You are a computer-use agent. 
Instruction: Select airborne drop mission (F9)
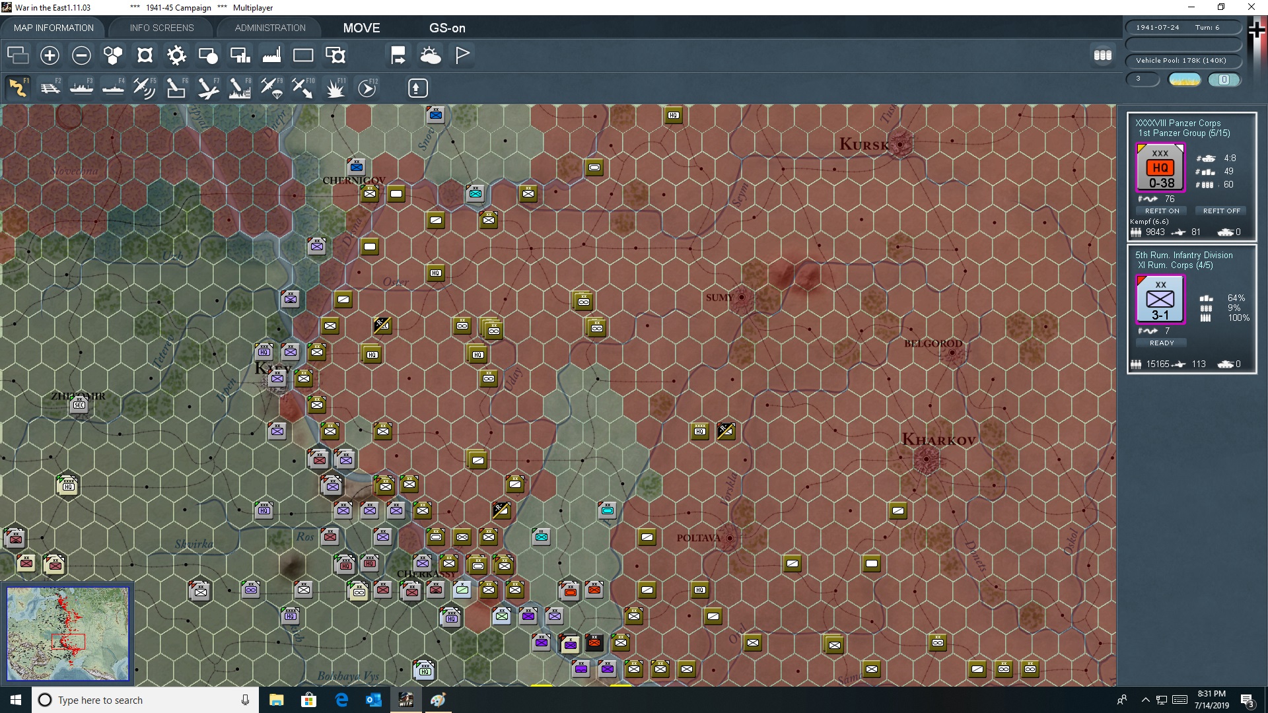coord(271,88)
